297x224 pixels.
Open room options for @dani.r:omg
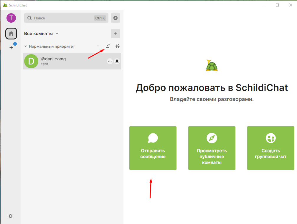pyautogui.click(x=110, y=61)
